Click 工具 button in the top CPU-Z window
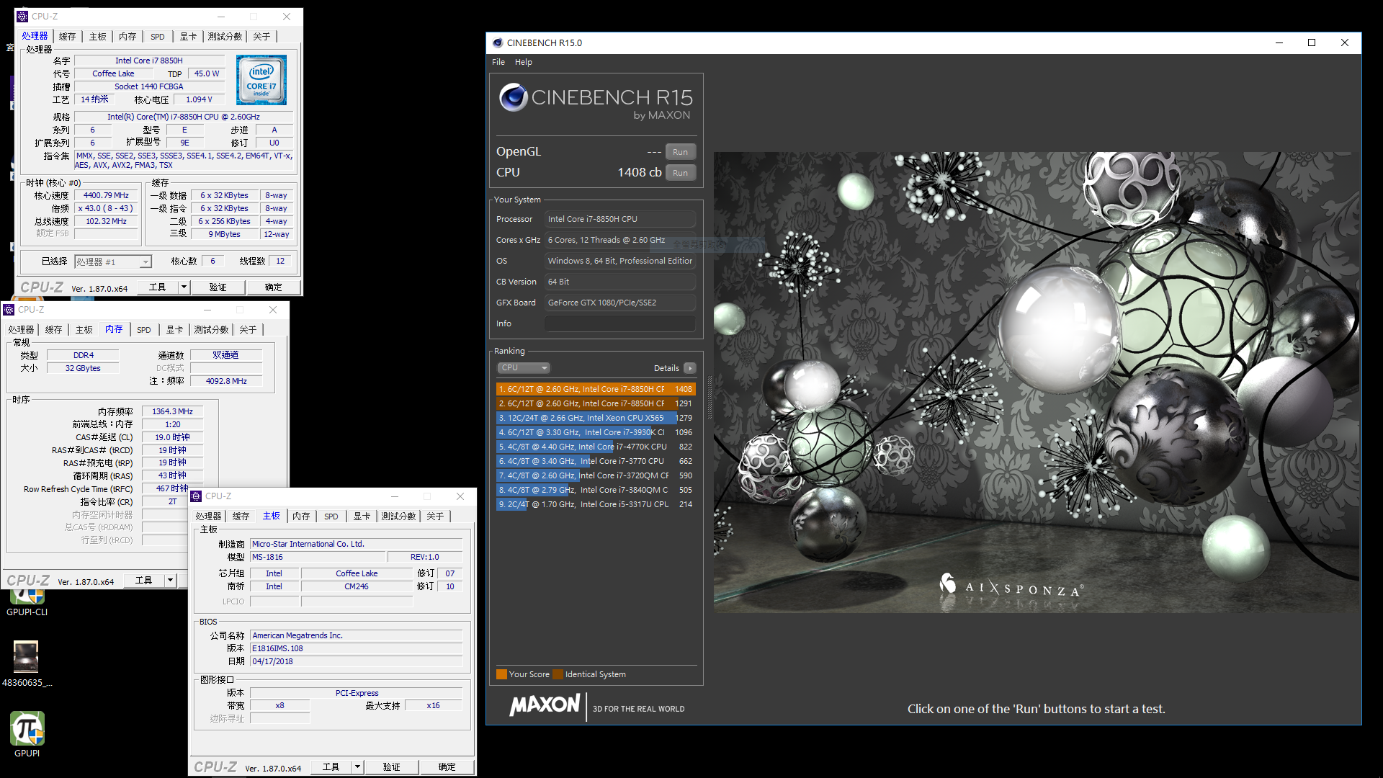Image resolution: width=1383 pixels, height=778 pixels. (x=157, y=287)
